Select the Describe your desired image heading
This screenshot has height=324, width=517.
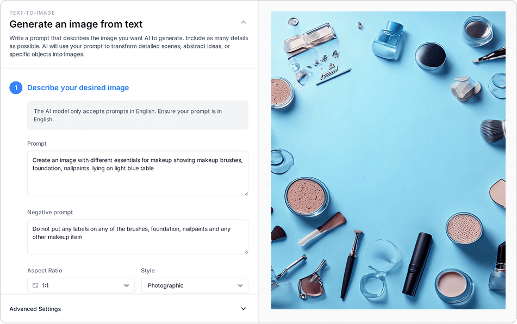(x=78, y=88)
